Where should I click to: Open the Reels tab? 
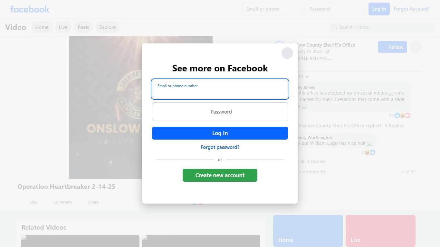tap(83, 27)
